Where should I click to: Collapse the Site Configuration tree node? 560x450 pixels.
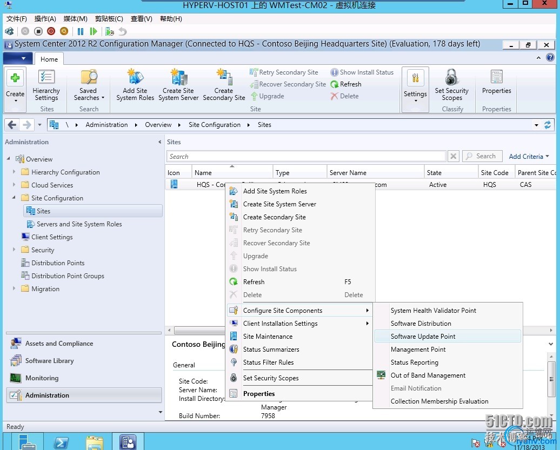[14, 197]
